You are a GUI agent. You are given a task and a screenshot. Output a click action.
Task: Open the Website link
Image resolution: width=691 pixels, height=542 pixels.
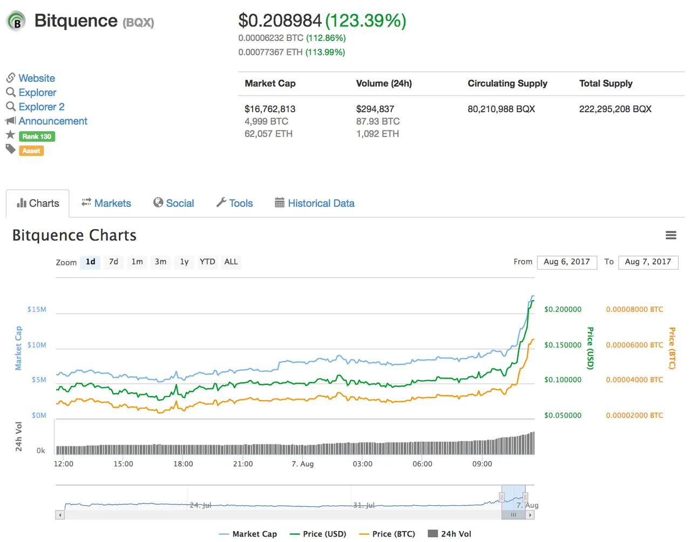[x=37, y=78]
